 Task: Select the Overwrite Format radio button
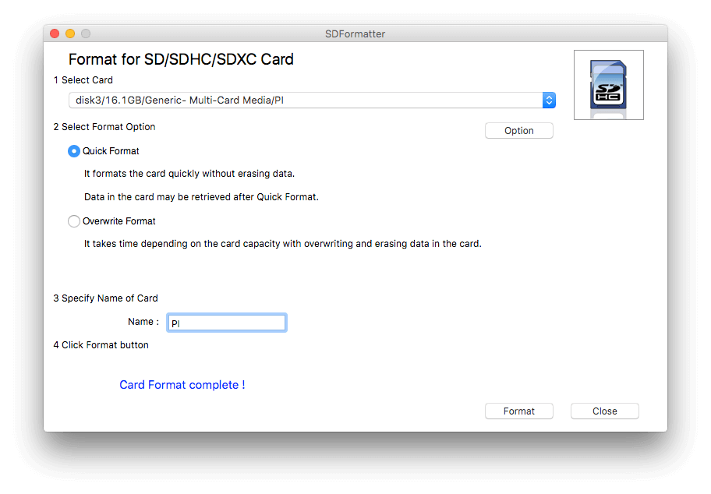tap(74, 221)
